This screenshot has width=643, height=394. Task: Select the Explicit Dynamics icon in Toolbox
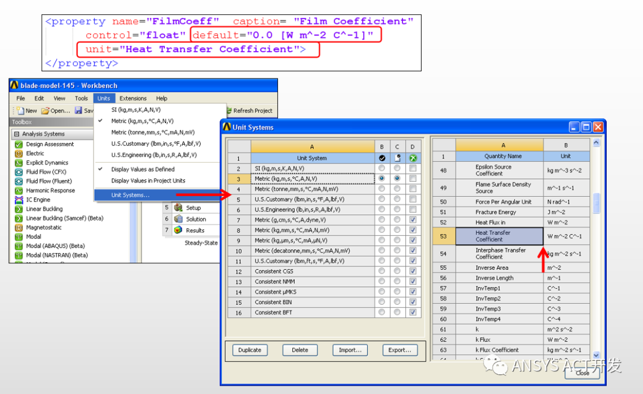tap(18, 162)
